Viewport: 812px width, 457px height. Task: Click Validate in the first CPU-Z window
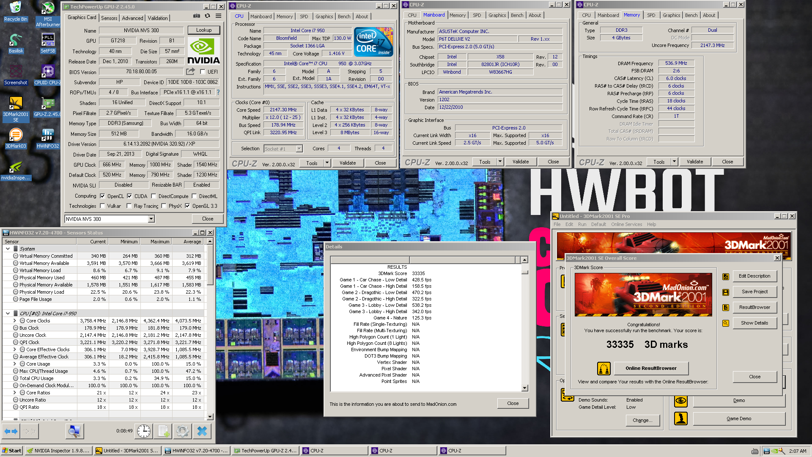[348, 163]
